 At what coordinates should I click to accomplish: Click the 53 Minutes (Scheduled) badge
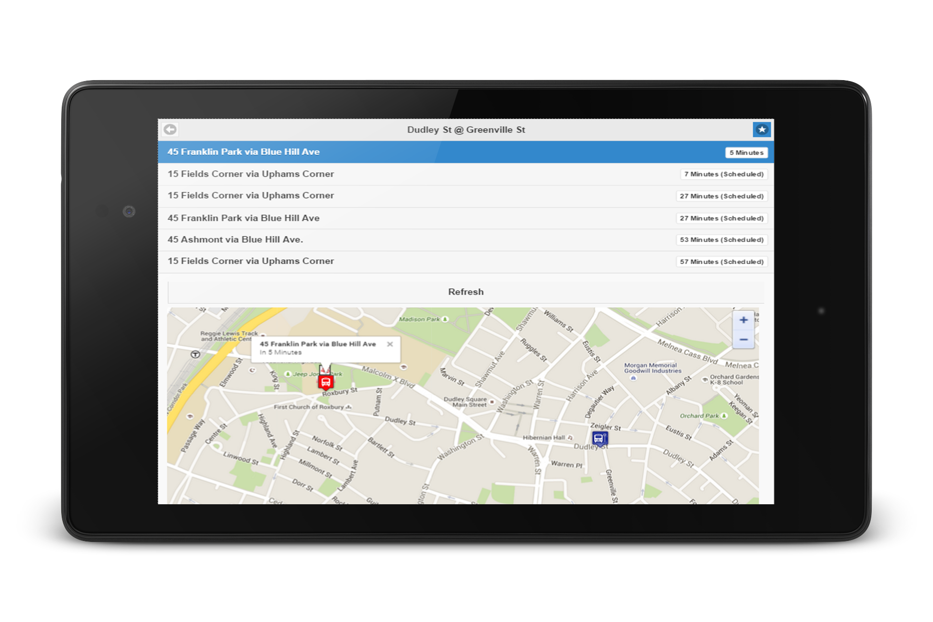721,240
